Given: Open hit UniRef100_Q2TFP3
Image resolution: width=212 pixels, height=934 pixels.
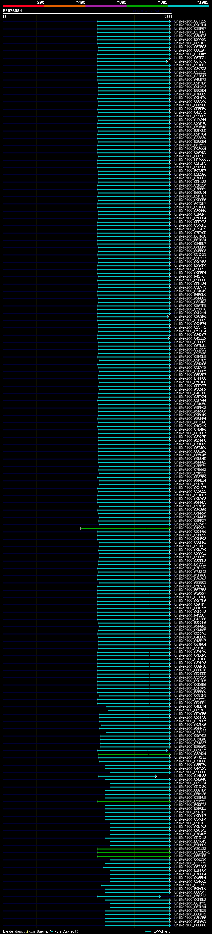Looking at the screenshot, I should (190, 32).
